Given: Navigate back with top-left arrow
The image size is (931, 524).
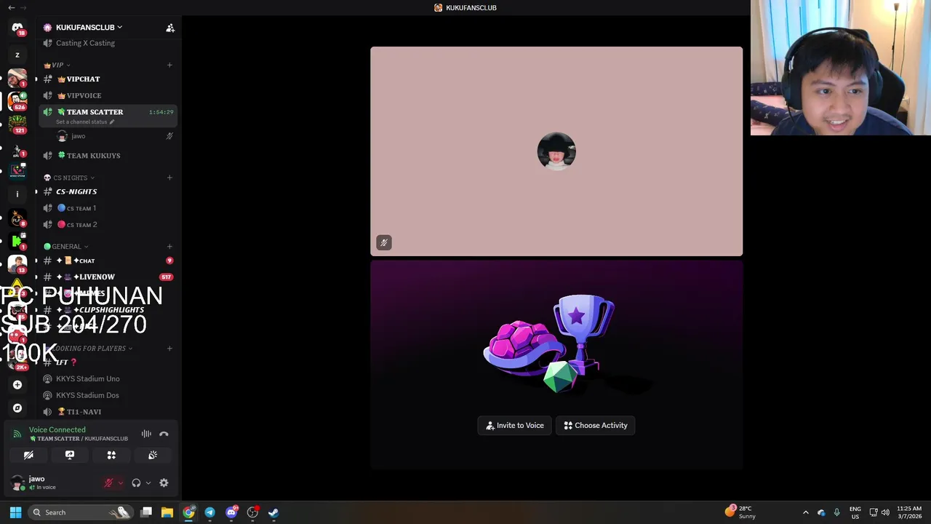Looking at the screenshot, I should pyautogui.click(x=11, y=7).
